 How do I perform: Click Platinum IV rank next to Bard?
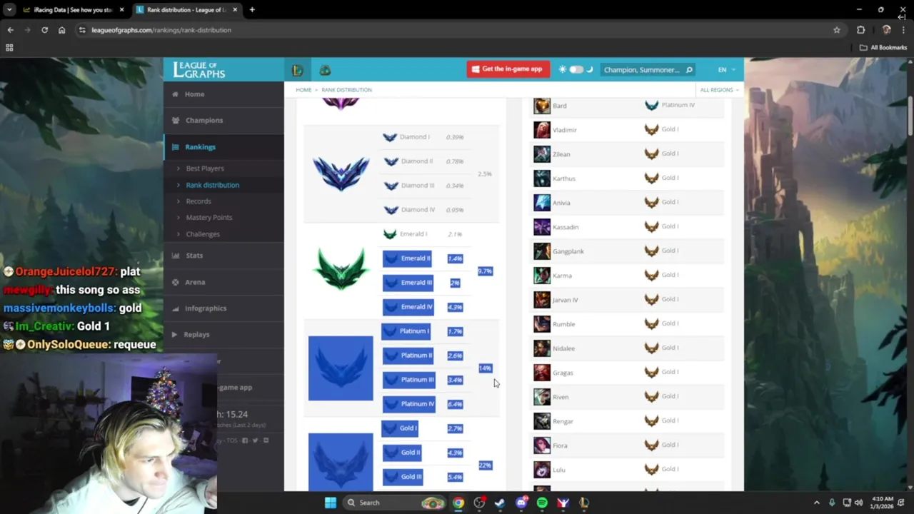click(670, 105)
